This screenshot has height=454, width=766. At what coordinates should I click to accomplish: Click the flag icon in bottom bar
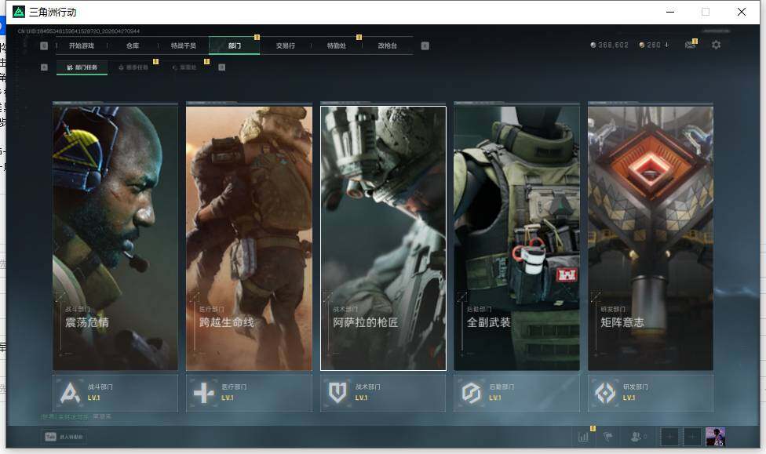[608, 437]
